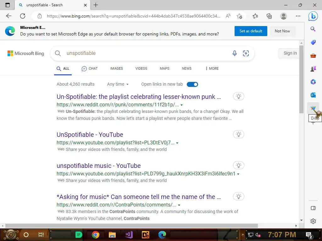Close the unspotifiable - Search tab
322x241 pixels.
[x=85, y=5]
